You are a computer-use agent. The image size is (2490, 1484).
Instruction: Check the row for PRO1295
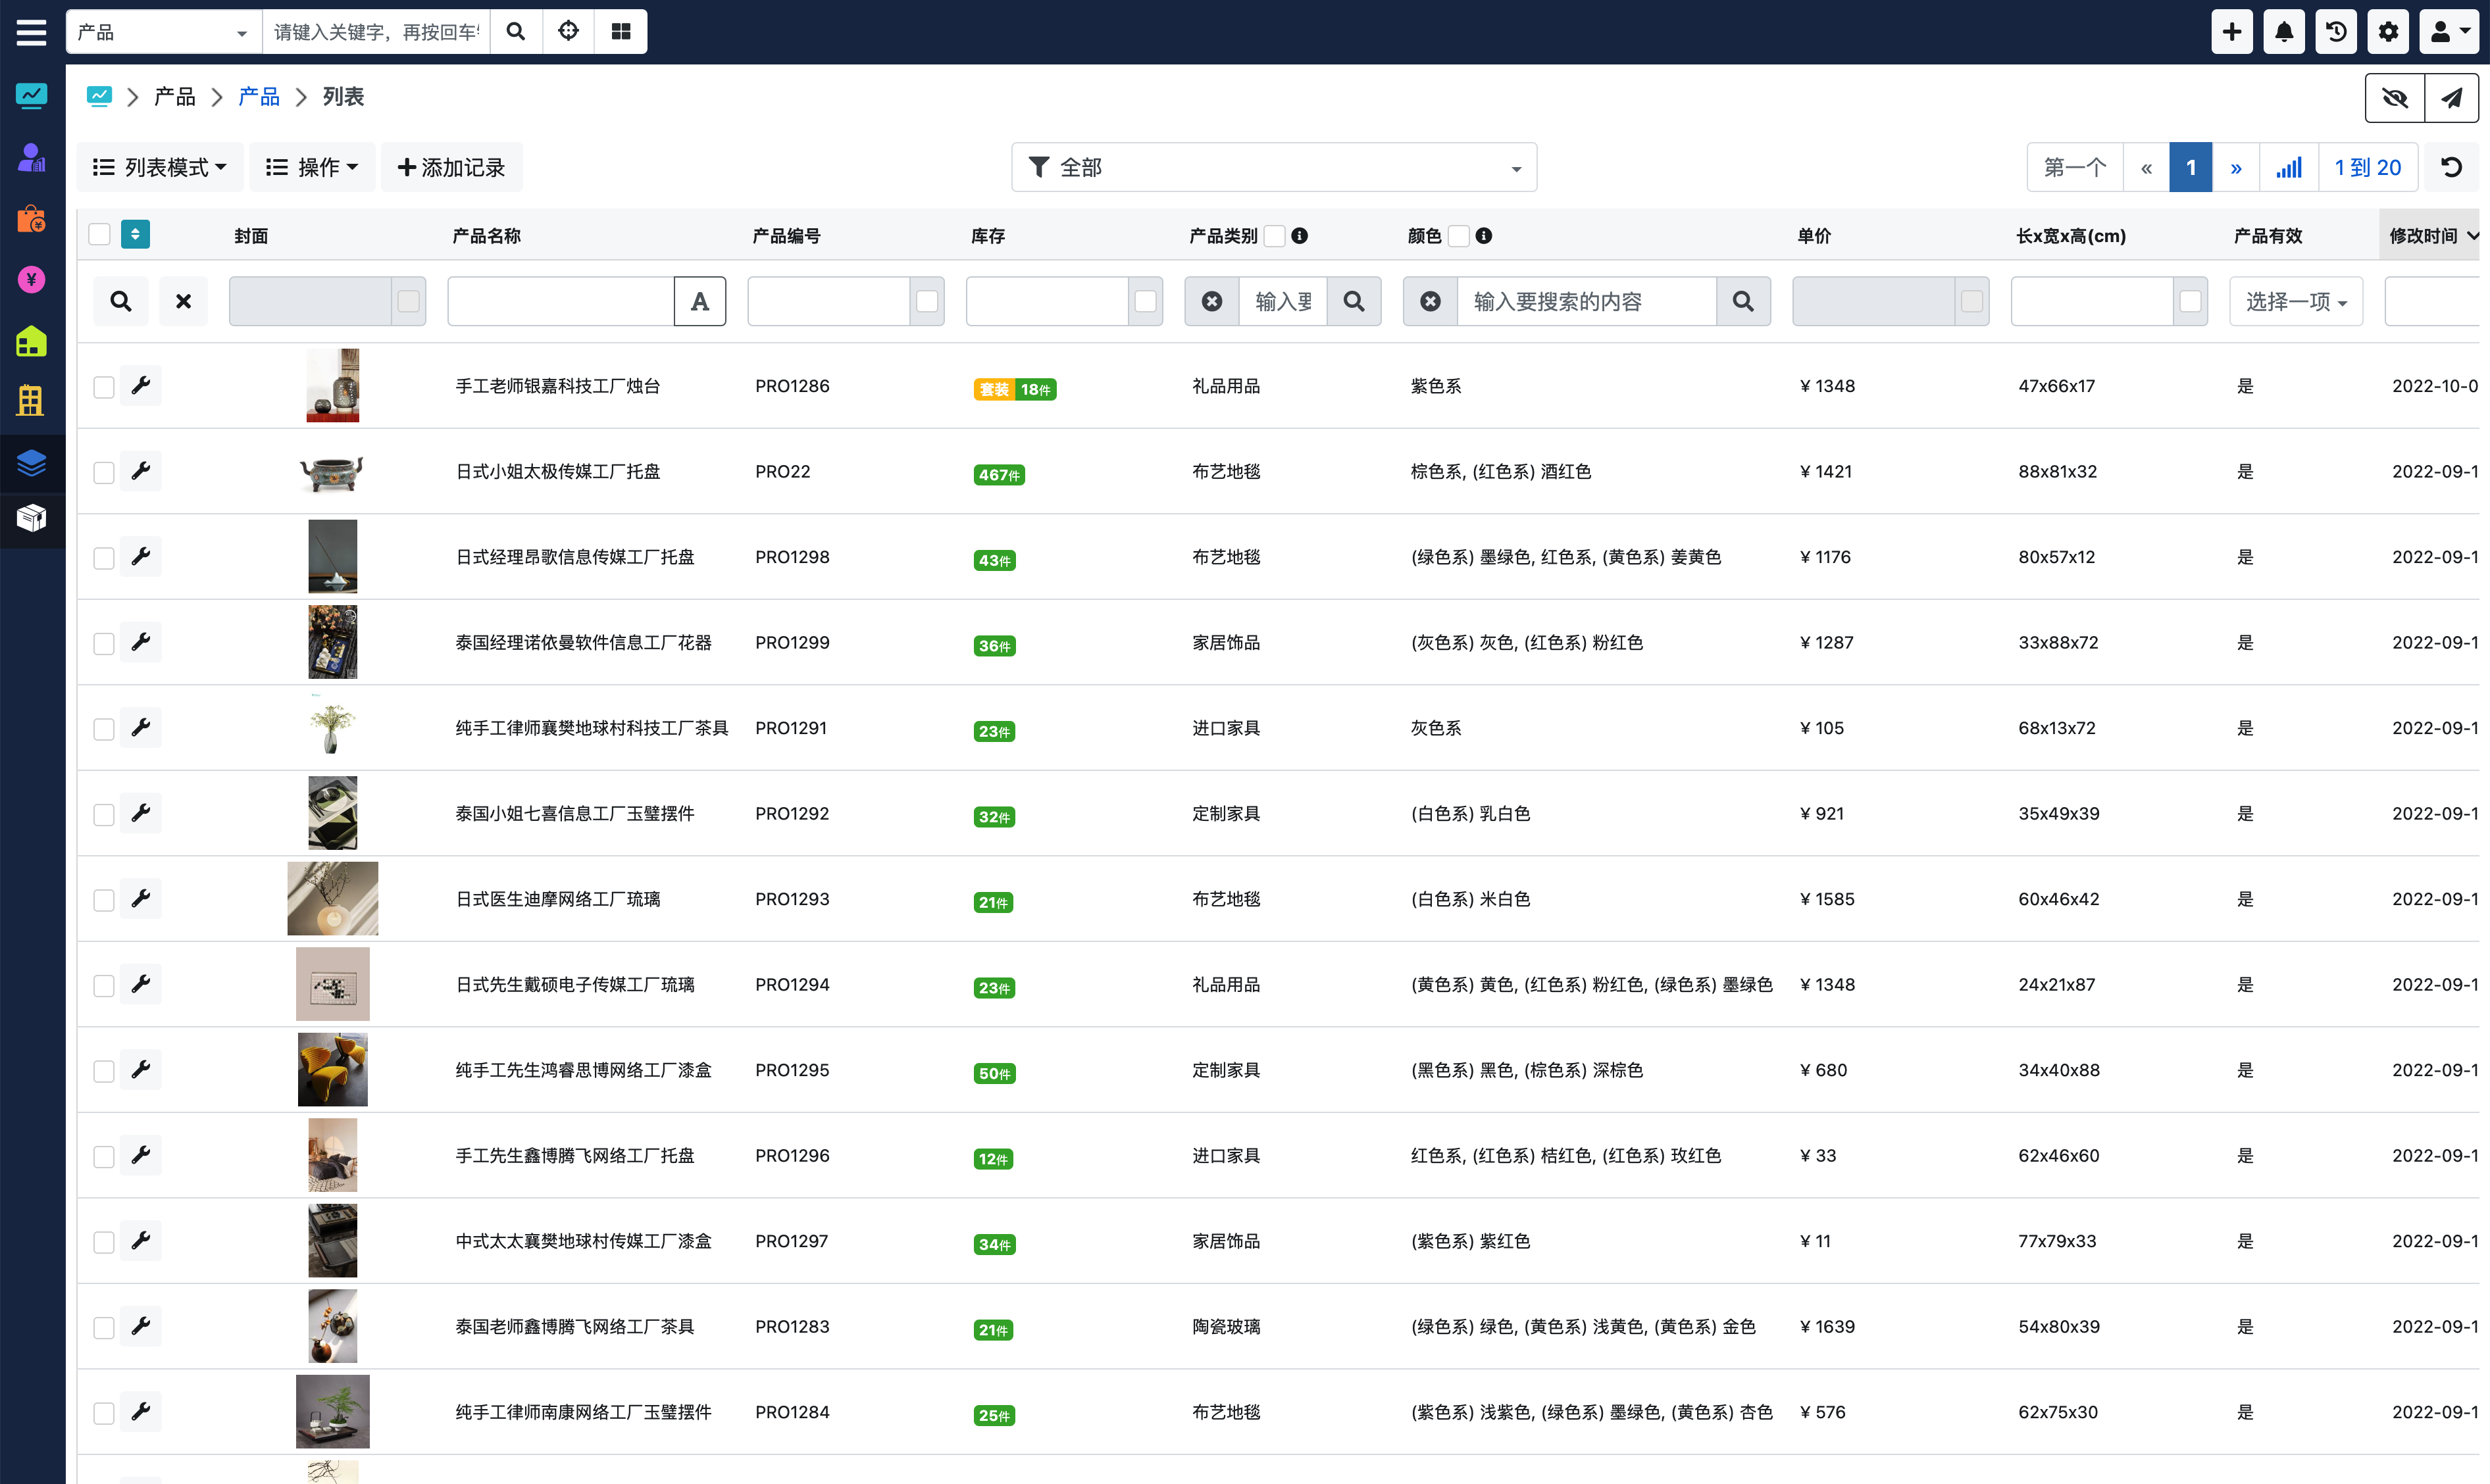pyautogui.click(x=104, y=1071)
